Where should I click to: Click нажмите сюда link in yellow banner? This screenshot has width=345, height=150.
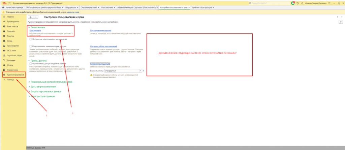coord(73,12)
